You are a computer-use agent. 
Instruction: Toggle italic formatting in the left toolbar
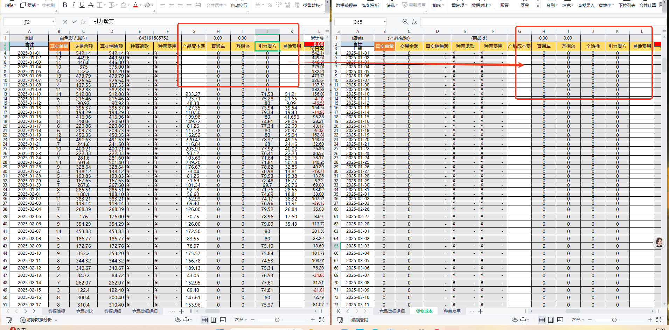74,5
